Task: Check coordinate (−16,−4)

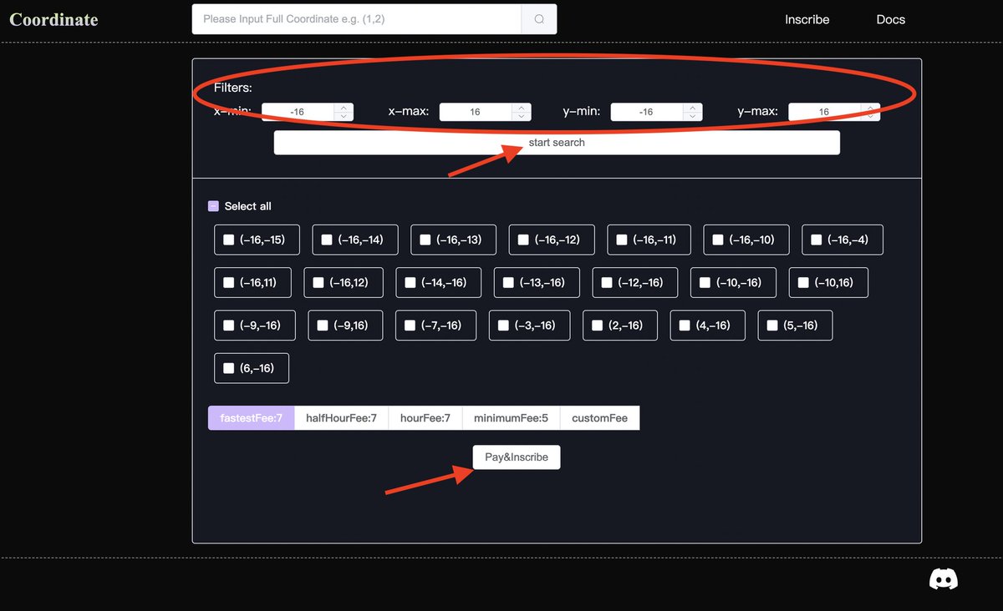Action: (817, 240)
